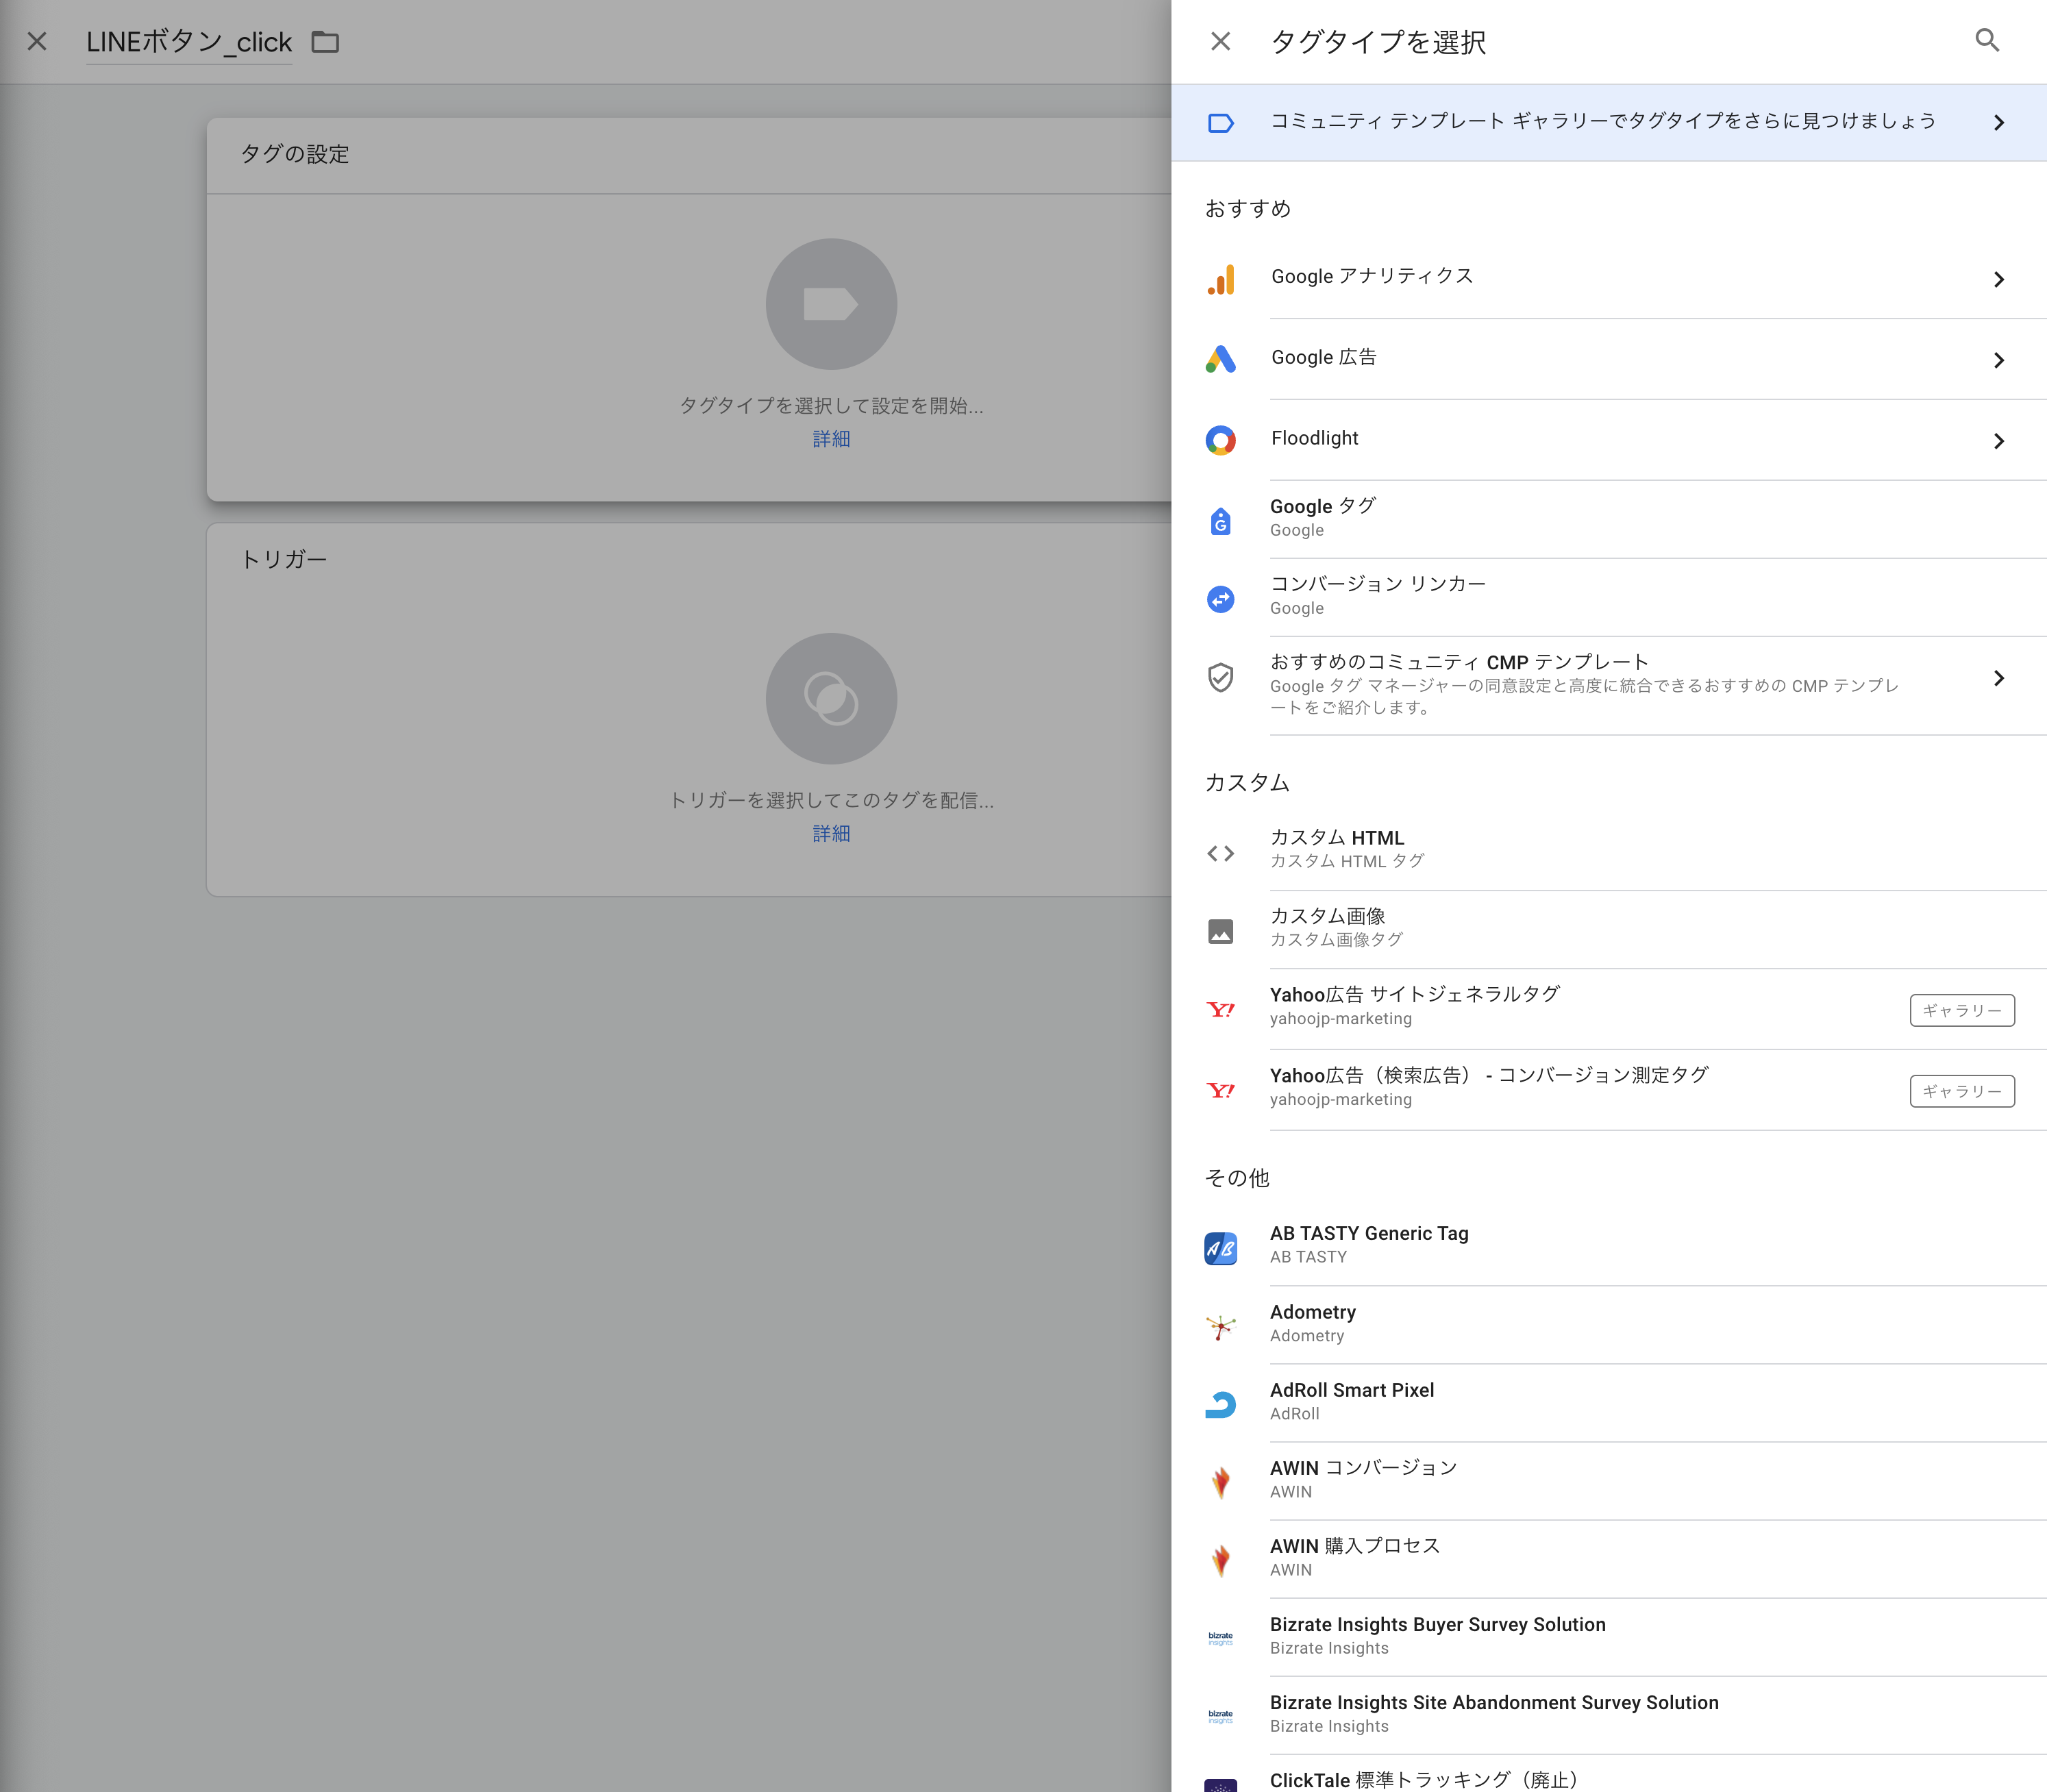Select Floodlight tag type
The width and height of the screenshot is (2047, 1792).
click(x=1608, y=440)
